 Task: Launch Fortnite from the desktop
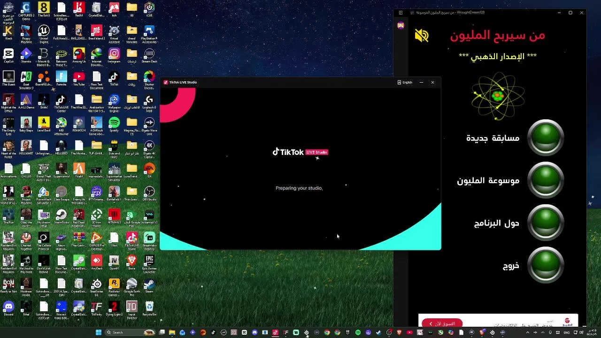coord(62,78)
